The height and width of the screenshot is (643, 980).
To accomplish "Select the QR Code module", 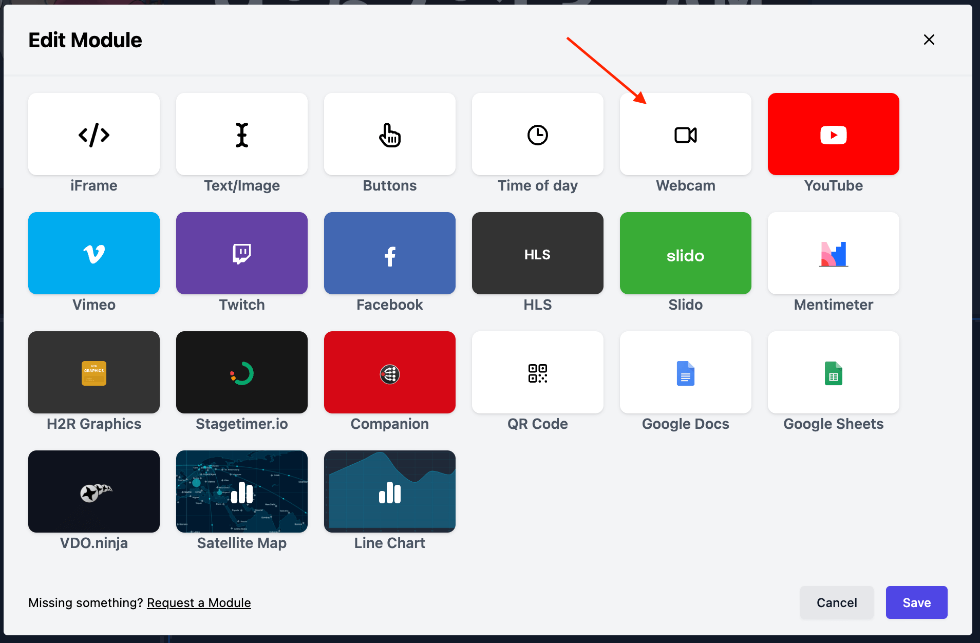I will click(537, 372).
